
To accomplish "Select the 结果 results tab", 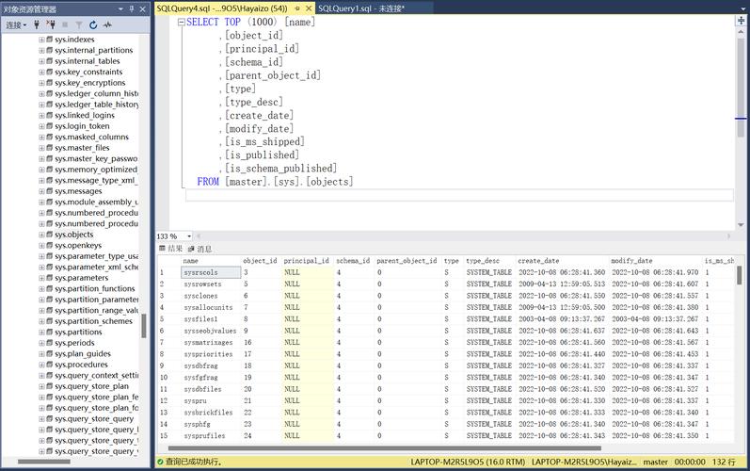I will (174, 249).
